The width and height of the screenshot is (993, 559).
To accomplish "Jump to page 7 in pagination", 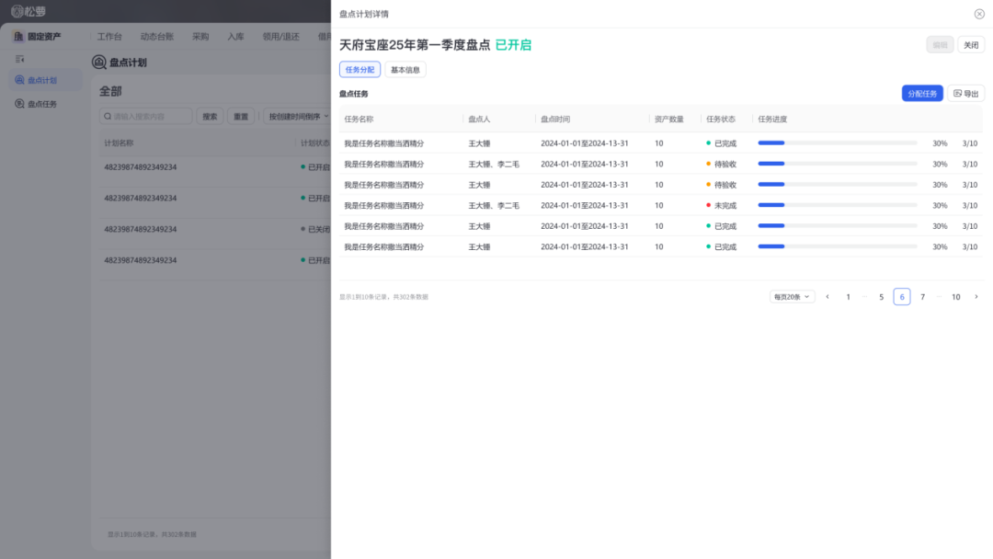I will pyautogui.click(x=922, y=297).
